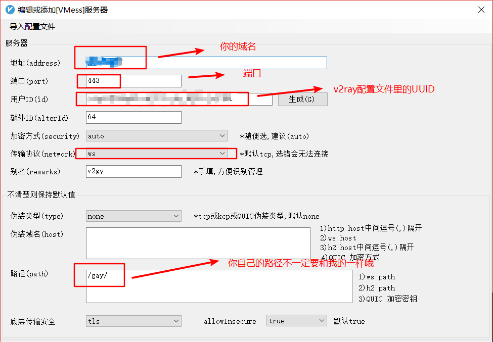Click the 别名(remarks) field with v2gy

coord(133,172)
